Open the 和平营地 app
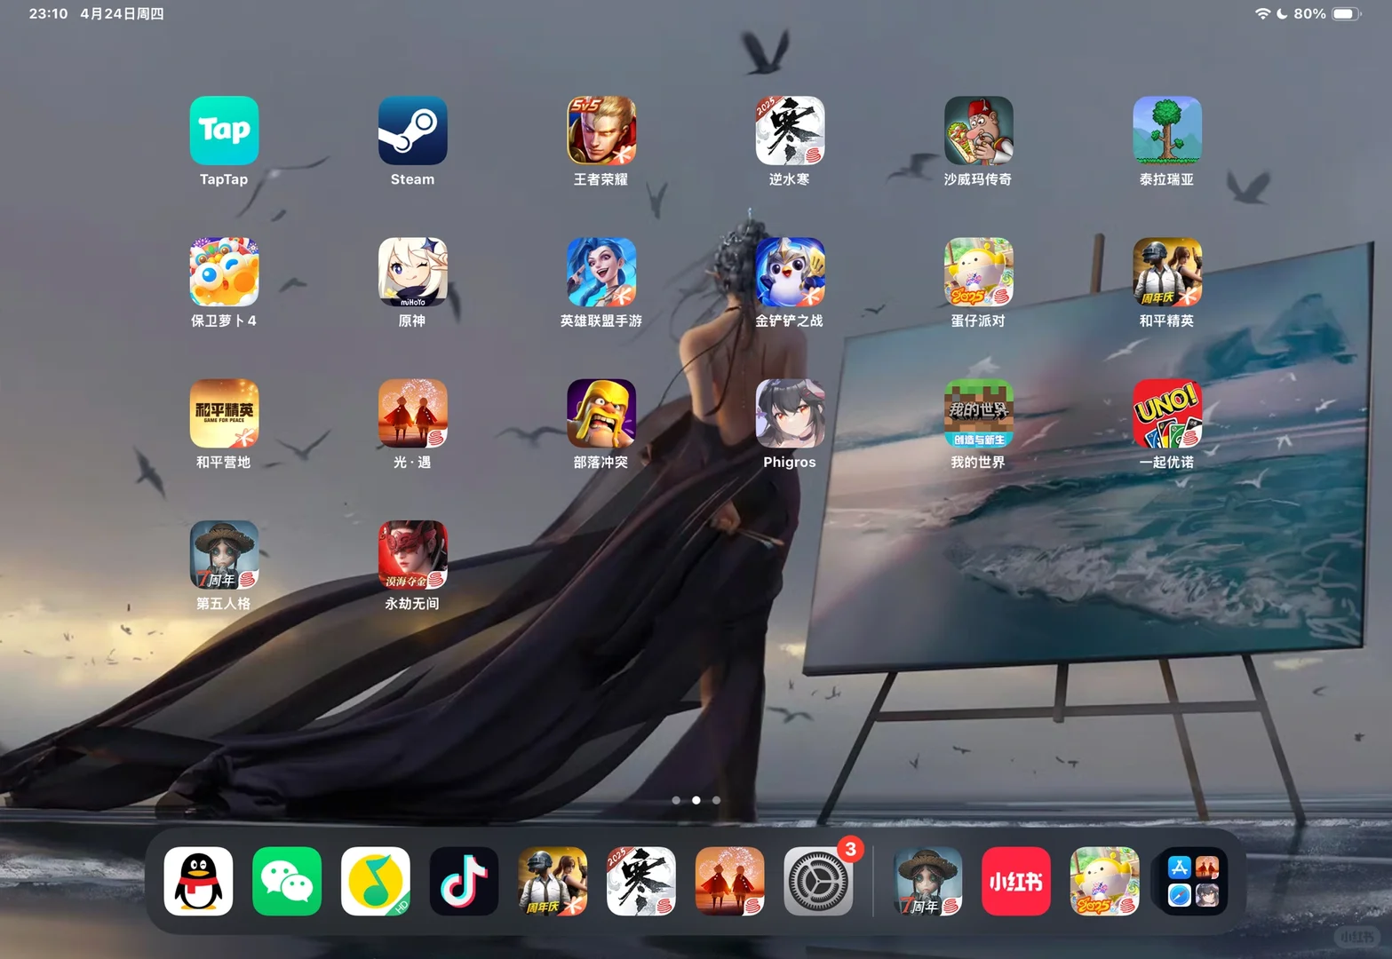 click(x=224, y=414)
